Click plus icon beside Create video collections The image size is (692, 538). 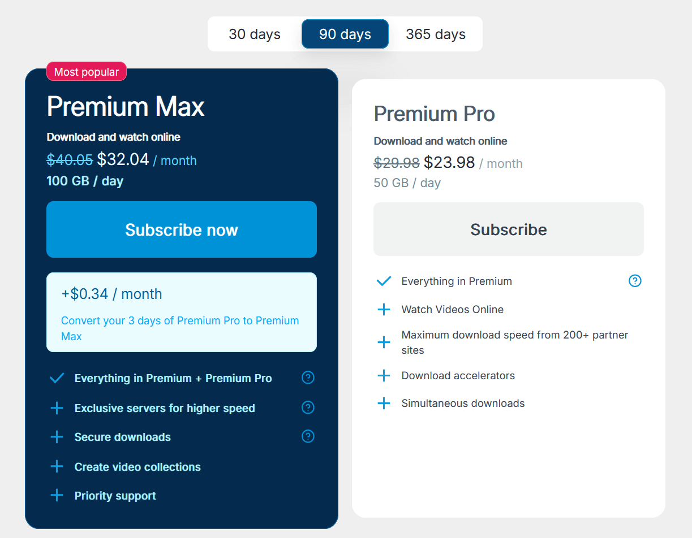57,467
